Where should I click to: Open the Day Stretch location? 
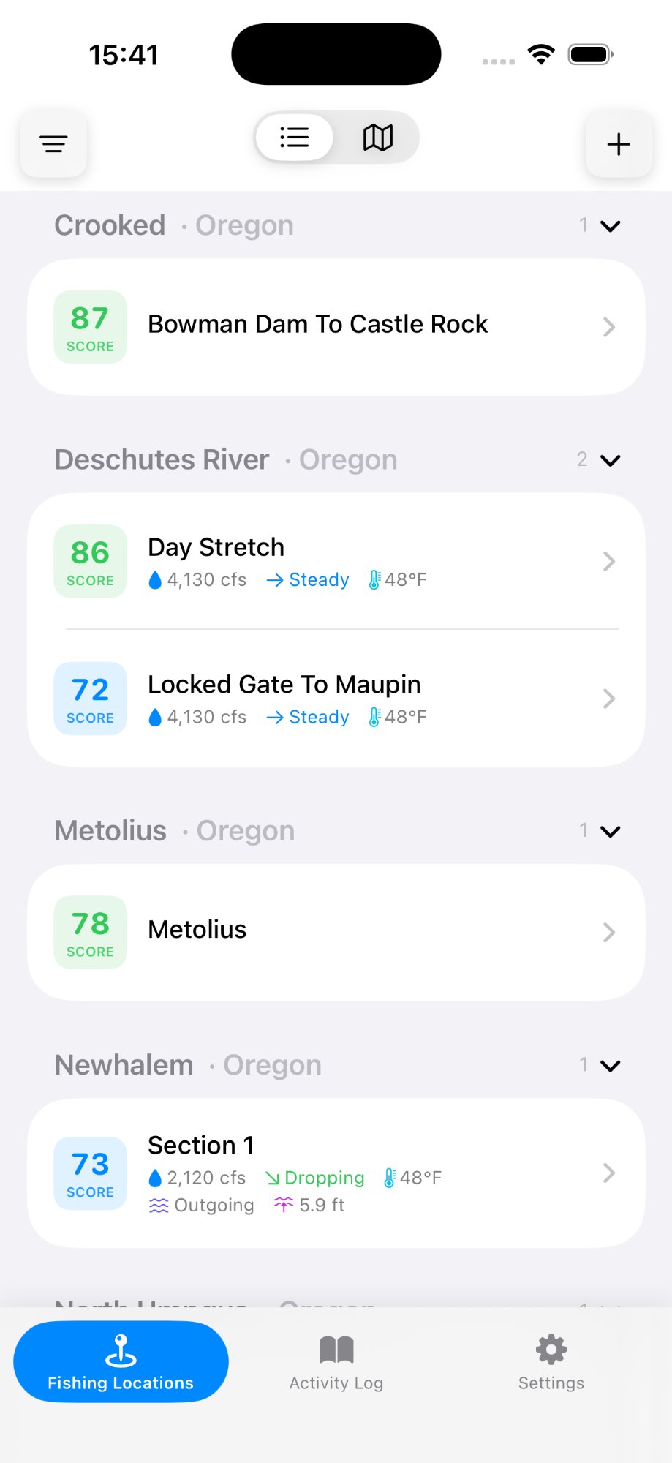216,548
